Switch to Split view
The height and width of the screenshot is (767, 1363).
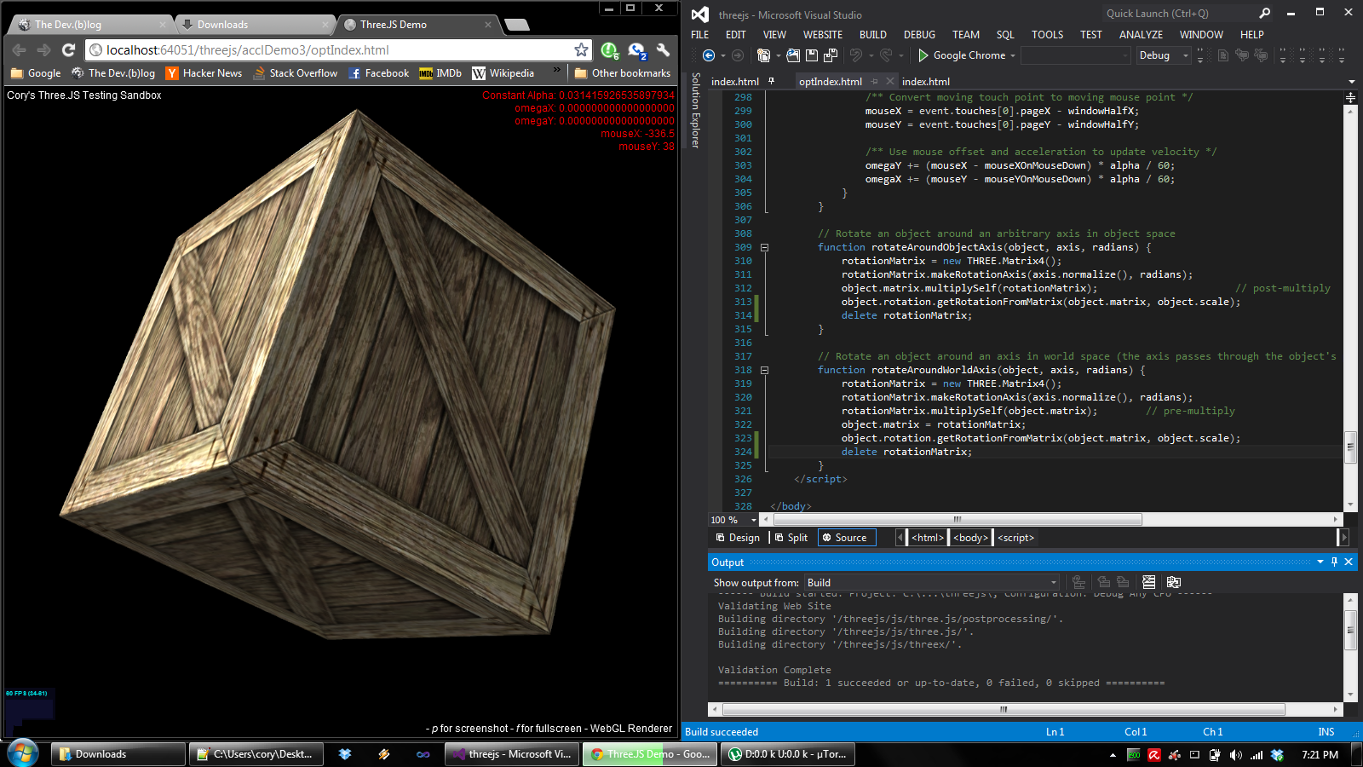coord(791,538)
